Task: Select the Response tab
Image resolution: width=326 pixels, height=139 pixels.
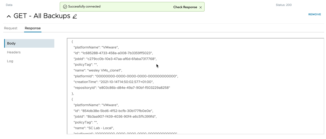Action: click(x=33, y=28)
